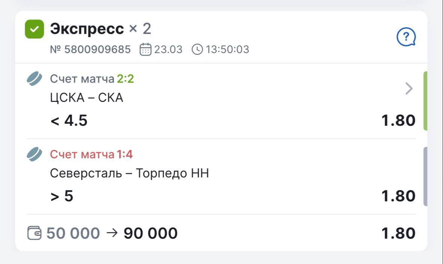Click the arrow between 50 000 and 90 000
443x264 pixels.
point(112,233)
